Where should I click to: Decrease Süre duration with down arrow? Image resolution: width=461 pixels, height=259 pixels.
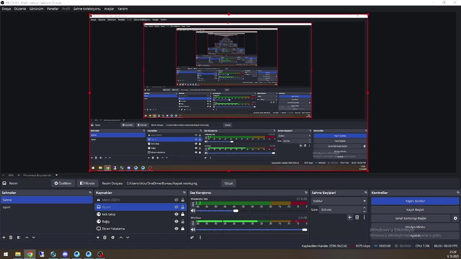pos(364,212)
